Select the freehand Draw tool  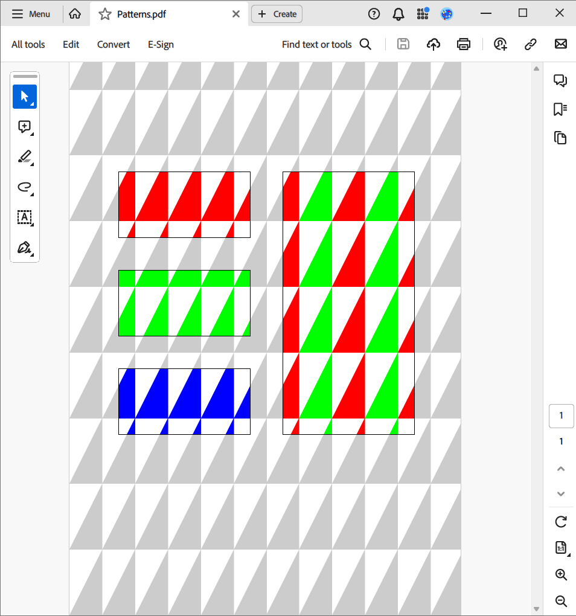[25, 187]
